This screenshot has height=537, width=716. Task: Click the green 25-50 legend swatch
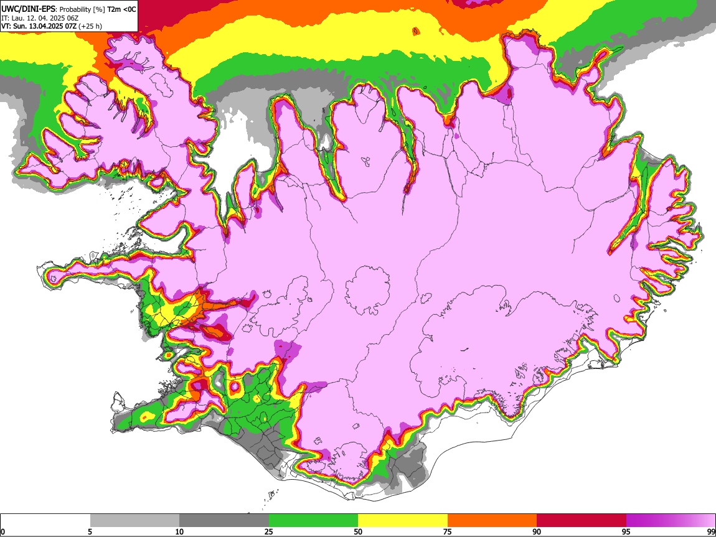[x=313, y=520]
